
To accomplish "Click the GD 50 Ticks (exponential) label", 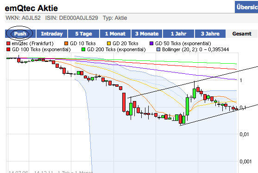I will [183, 43].
